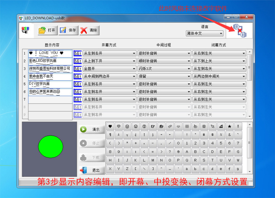Open row 4 停留 dropdown

[164, 76]
